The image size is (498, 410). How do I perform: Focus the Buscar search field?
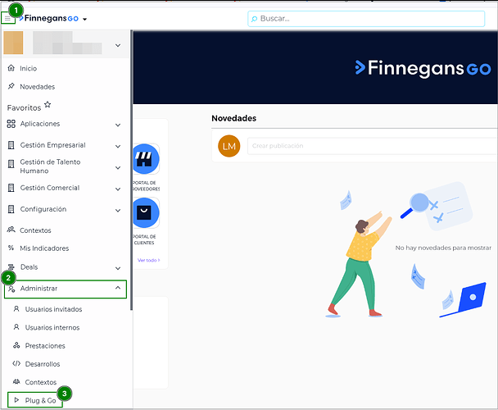pos(366,19)
